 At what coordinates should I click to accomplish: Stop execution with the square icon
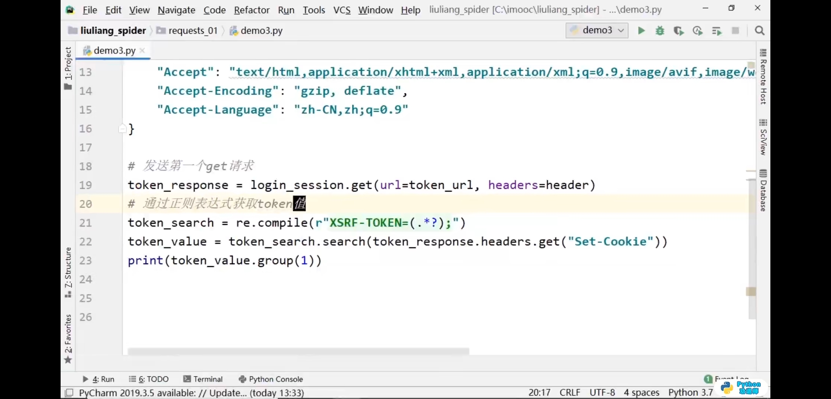[x=736, y=31]
